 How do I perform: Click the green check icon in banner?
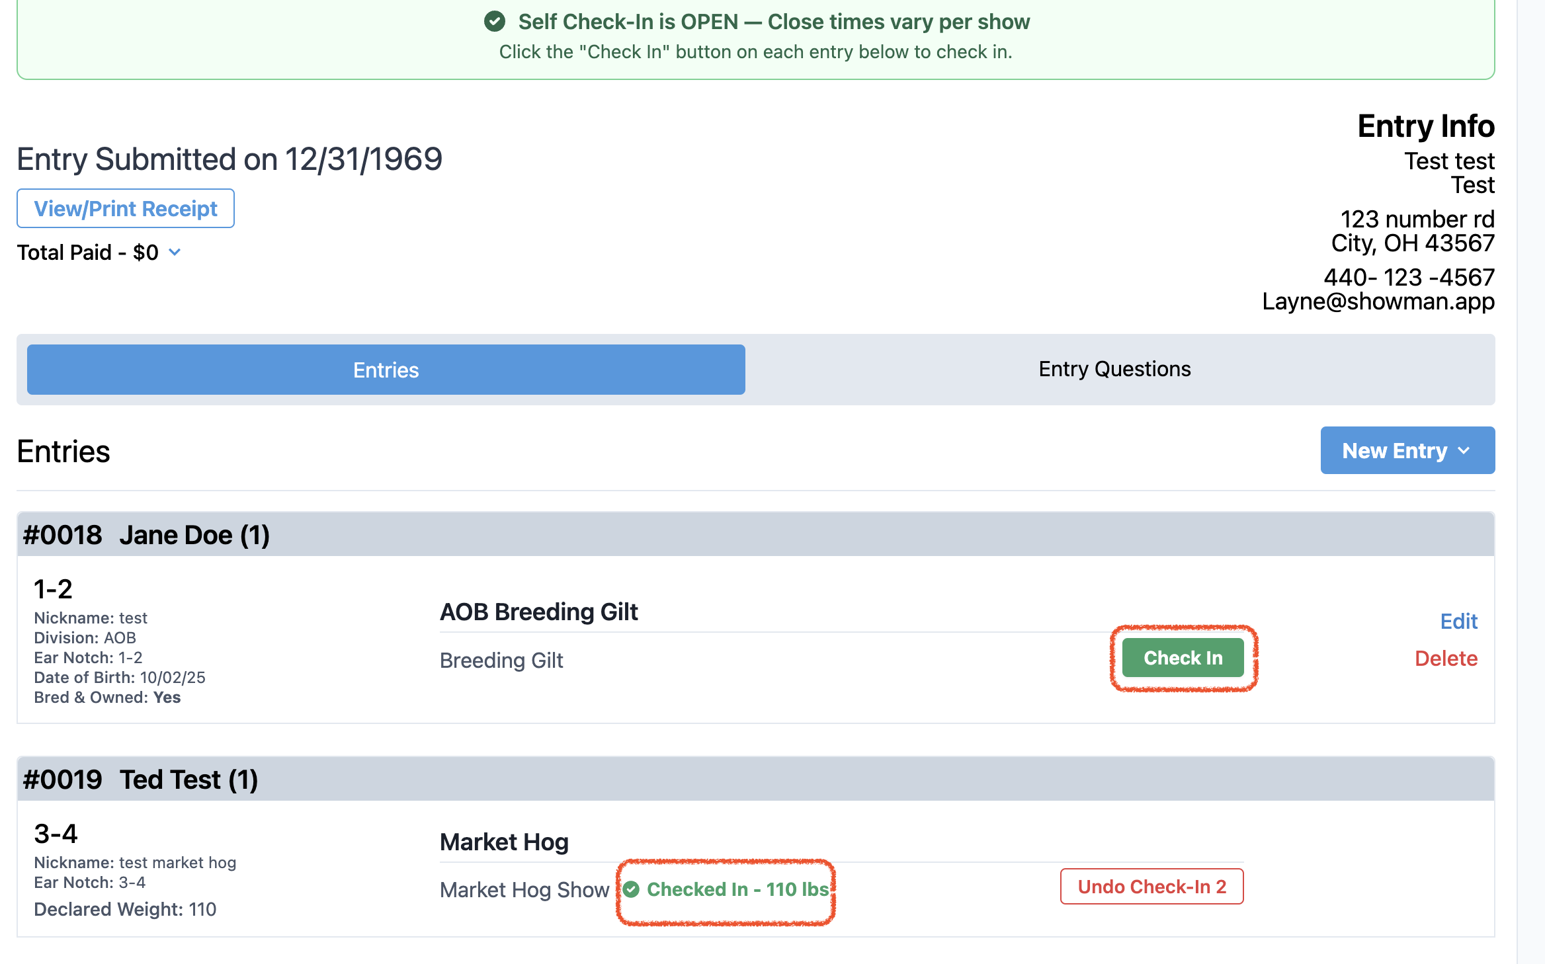tap(494, 22)
